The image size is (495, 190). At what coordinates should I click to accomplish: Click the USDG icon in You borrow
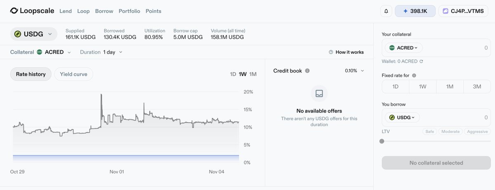pos(392,117)
